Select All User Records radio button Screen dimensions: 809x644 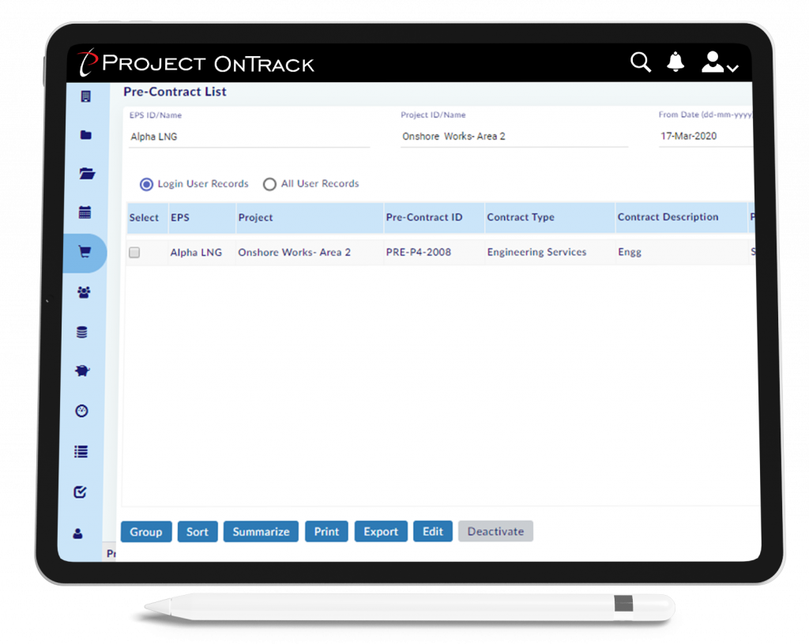coord(269,184)
